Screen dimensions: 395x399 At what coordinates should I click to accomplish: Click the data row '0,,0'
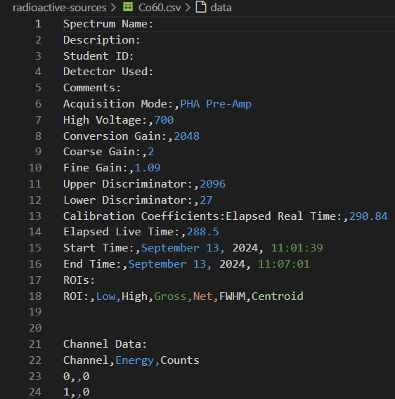click(x=76, y=377)
